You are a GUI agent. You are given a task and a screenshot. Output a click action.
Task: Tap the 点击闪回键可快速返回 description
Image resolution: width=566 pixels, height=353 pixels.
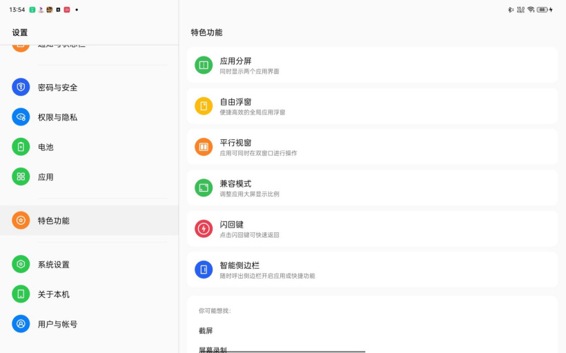249,234
